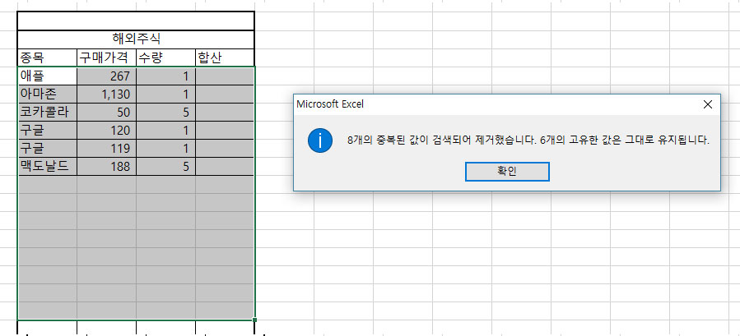
Task: Select the quantity cell in 코카콜라 row
Action: pos(165,113)
